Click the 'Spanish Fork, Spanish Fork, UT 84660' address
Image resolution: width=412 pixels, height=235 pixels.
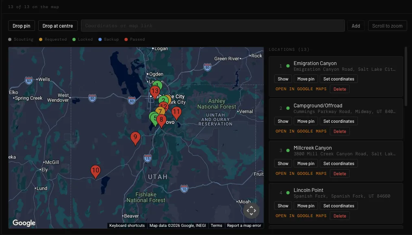(342, 196)
